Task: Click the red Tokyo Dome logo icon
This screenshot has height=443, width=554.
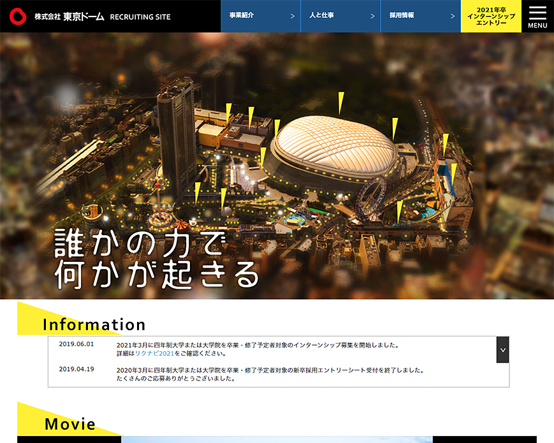Action: click(x=17, y=16)
